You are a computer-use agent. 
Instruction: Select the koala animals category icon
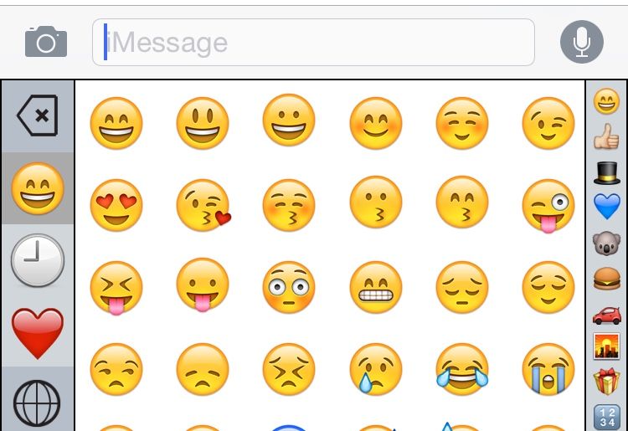tap(606, 243)
